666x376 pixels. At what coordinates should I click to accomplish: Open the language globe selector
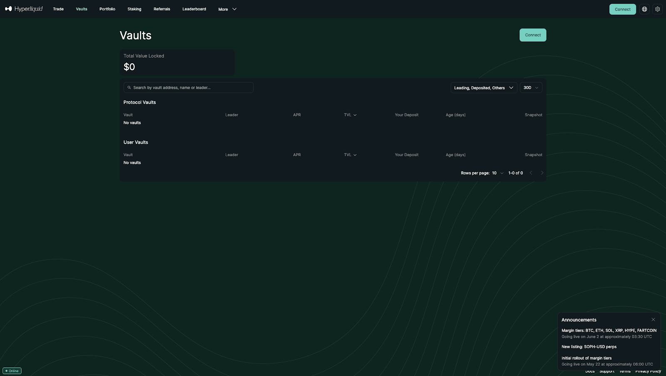click(644, 9)
